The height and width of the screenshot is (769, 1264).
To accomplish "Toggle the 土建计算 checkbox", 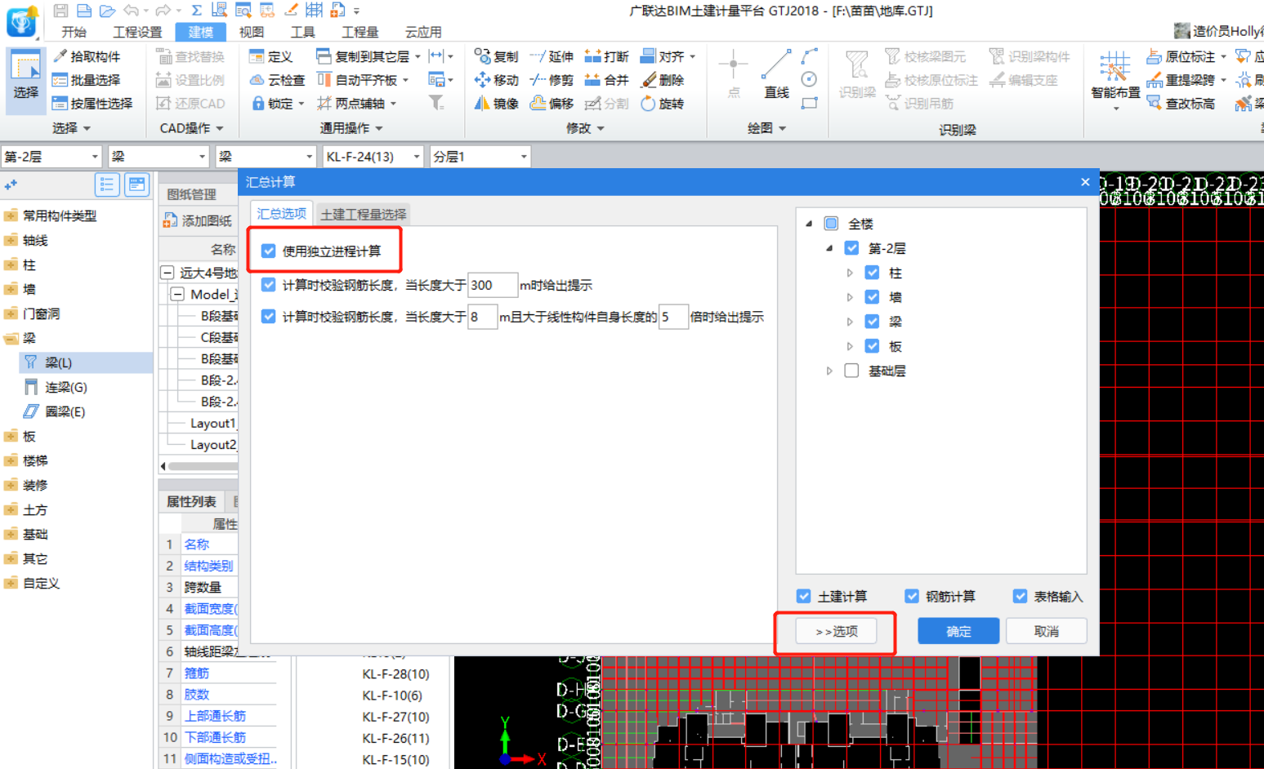I will 804,596.
